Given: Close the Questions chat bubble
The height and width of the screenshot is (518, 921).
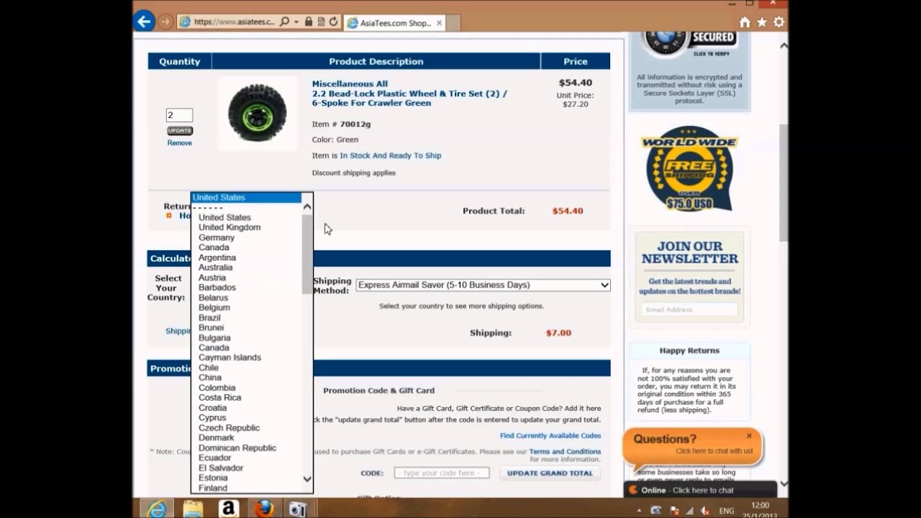Looking at the screenshot, I should click(749, 436).
